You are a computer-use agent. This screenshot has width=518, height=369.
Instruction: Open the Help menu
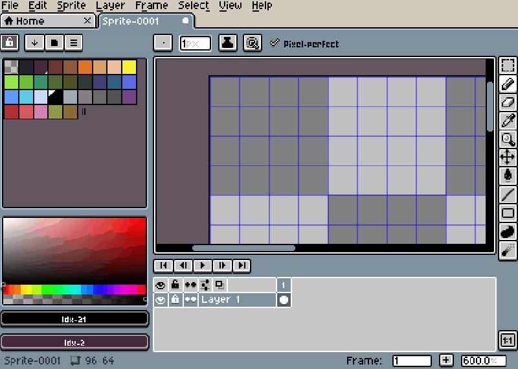point(262,6)
